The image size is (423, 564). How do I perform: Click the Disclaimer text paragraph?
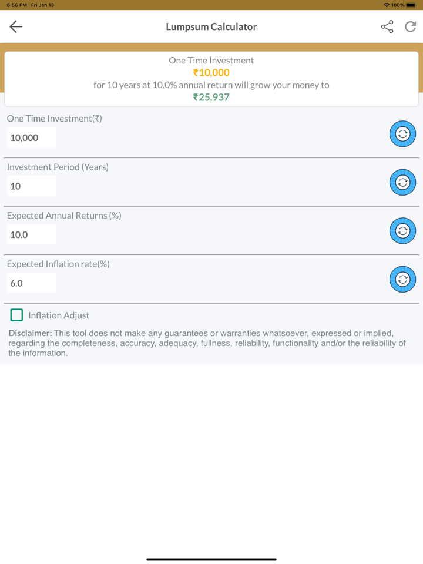click(x=207, y=343)
